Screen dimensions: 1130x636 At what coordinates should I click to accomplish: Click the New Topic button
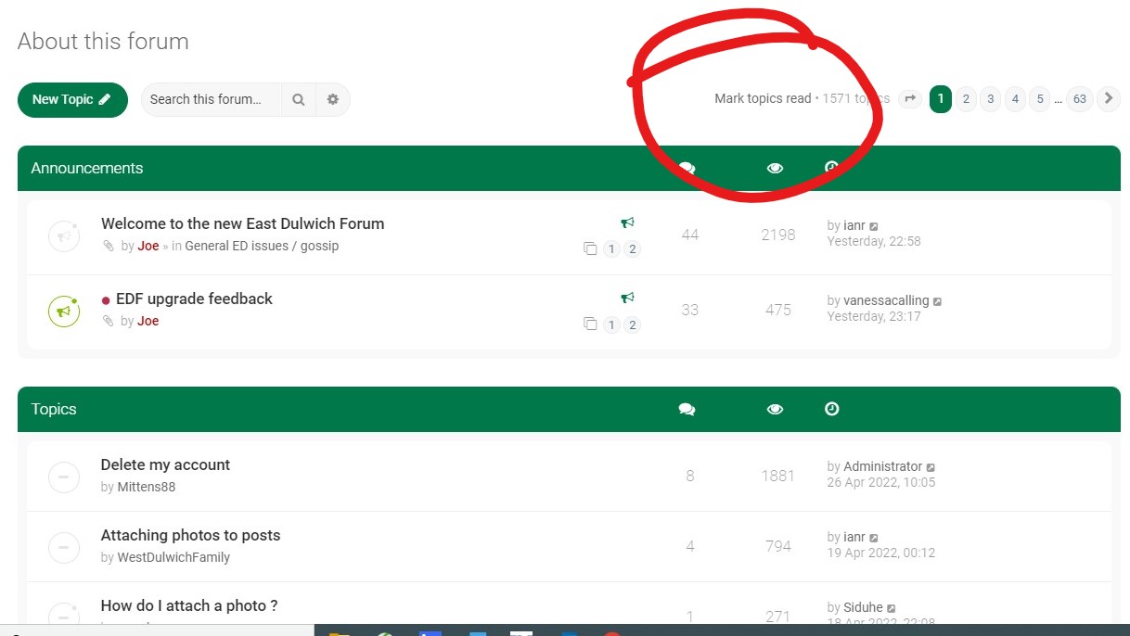click(x=72, y=99)
